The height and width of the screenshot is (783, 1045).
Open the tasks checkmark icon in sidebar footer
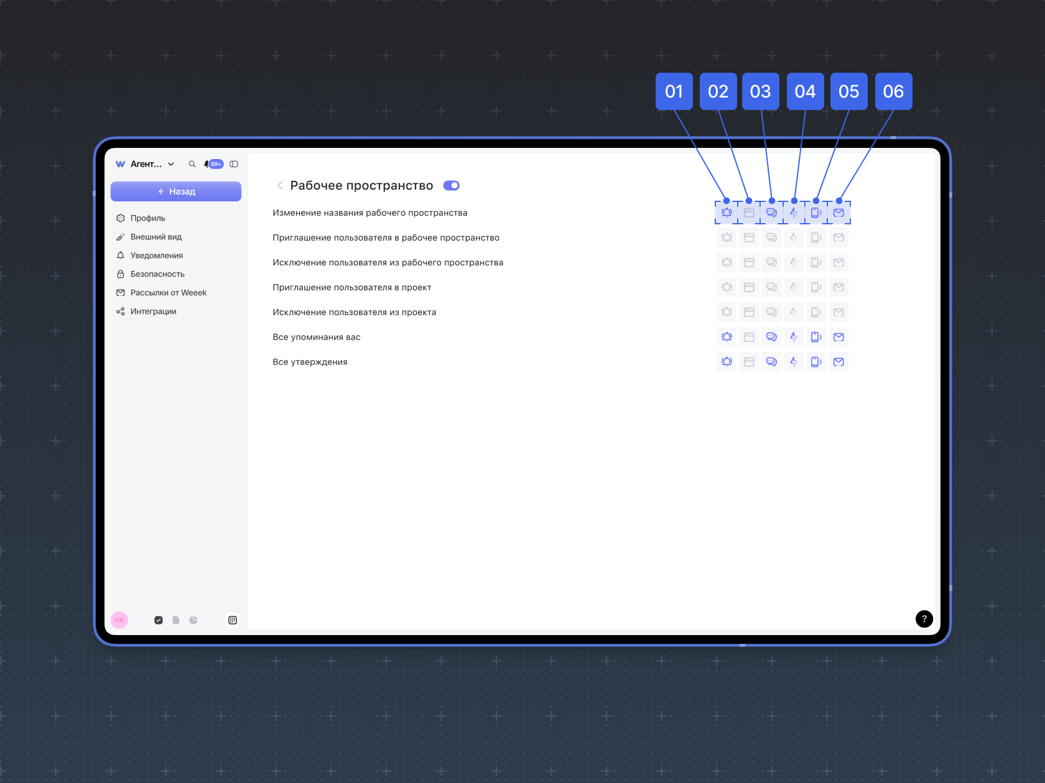pyautogui.click(x=159, y=620)
